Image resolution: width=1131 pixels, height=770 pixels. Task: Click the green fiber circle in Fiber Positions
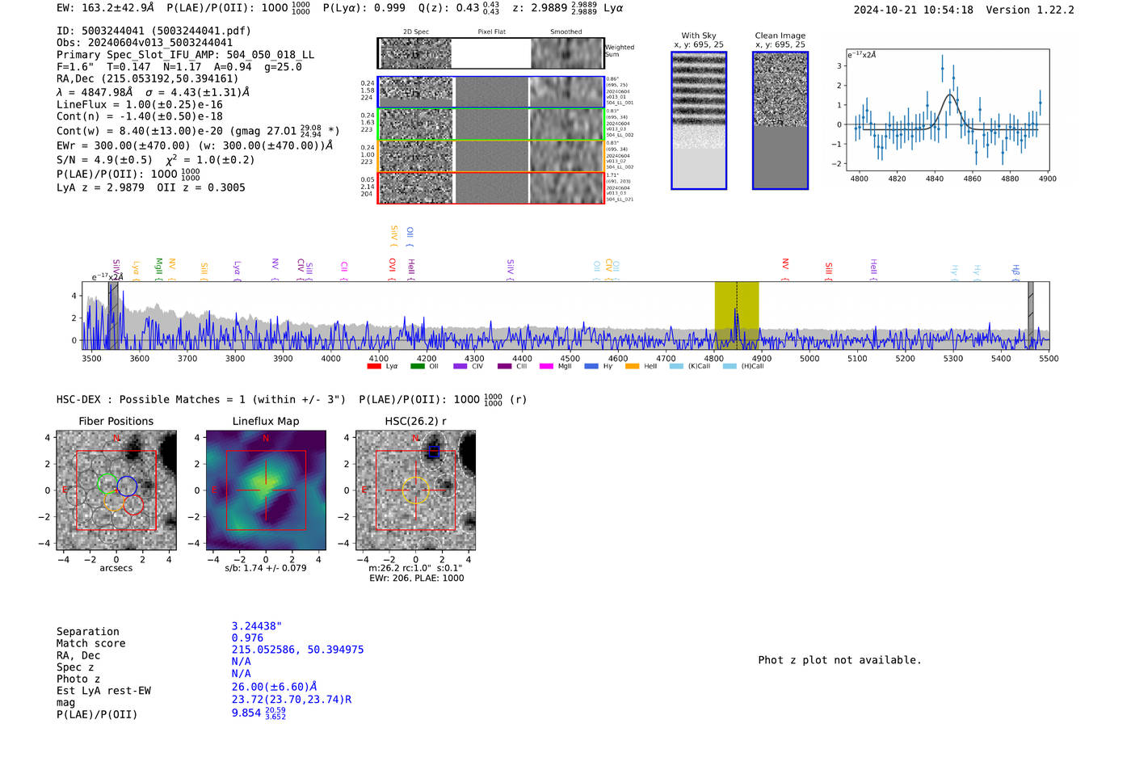[107, 483]
